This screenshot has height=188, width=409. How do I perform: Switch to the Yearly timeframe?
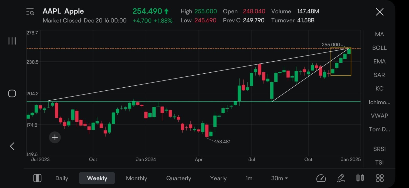218,178
